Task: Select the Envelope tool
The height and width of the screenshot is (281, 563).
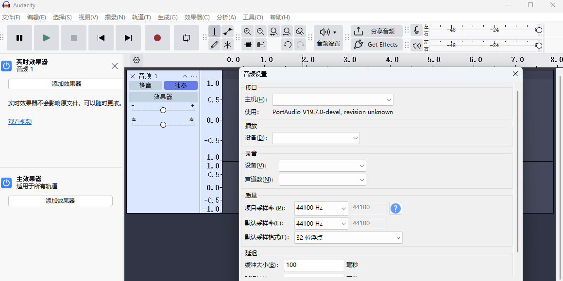Action: (x=227, y=32)
